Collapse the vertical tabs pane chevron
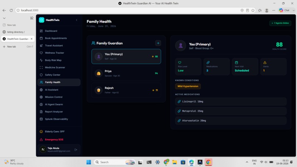The image size is (297, 167). [x=4, y=18]
